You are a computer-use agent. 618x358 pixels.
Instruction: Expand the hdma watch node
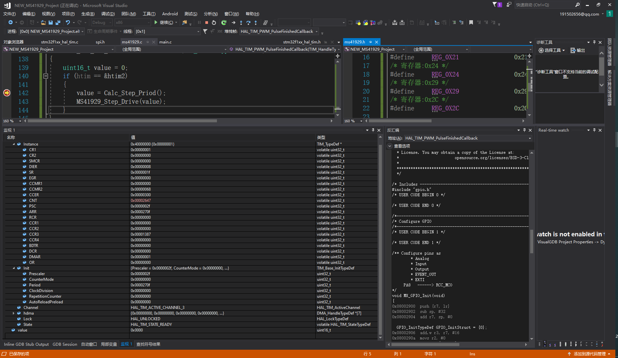[14, 313]
